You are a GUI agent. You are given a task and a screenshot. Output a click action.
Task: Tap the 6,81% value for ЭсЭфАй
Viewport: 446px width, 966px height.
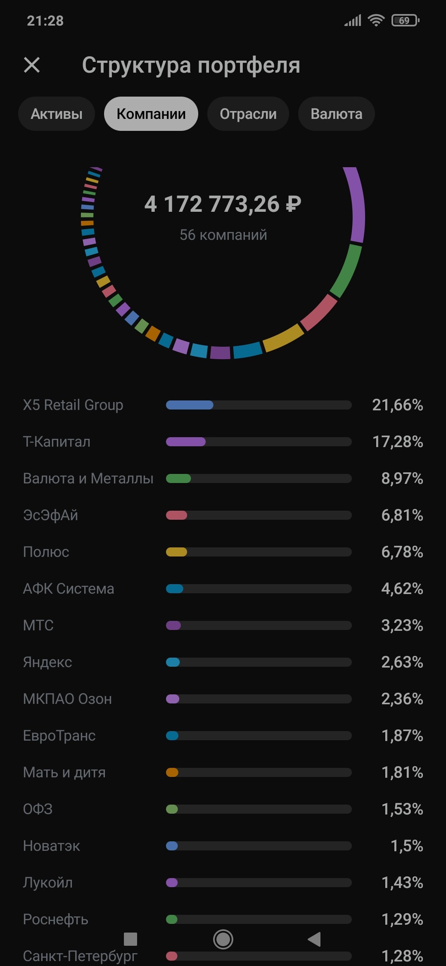coord(402,515)
